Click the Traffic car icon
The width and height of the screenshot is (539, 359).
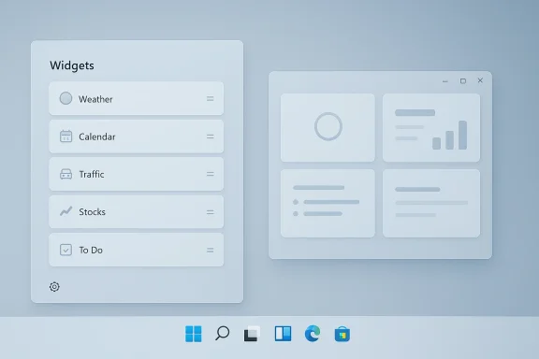(x=66, y=174)
